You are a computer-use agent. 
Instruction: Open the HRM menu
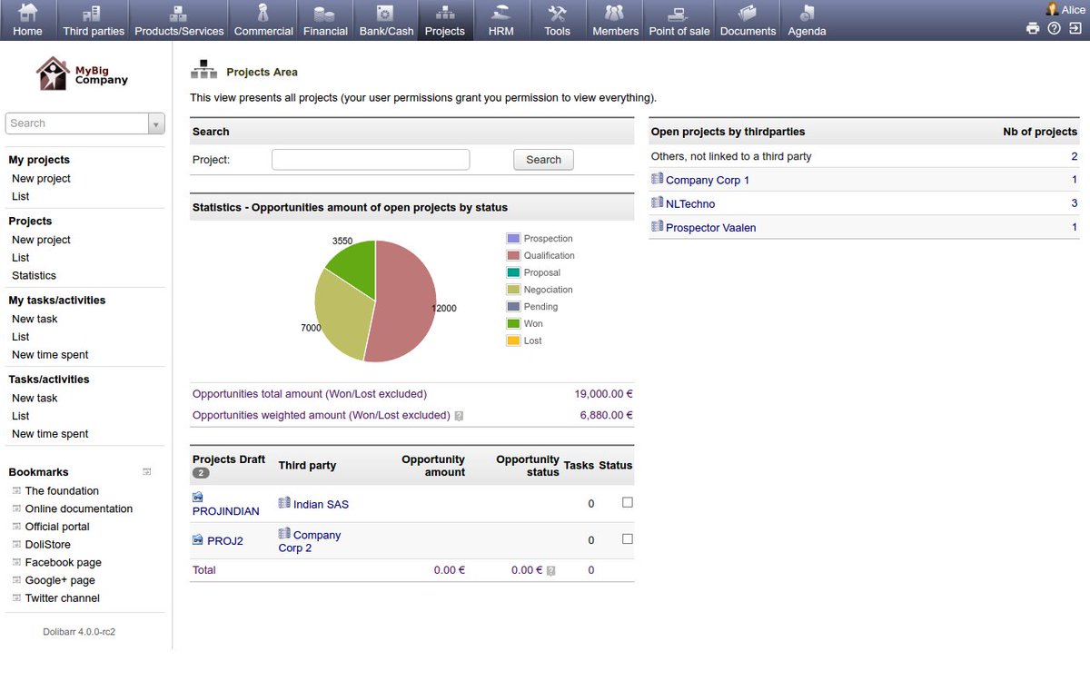coord(500,20)
